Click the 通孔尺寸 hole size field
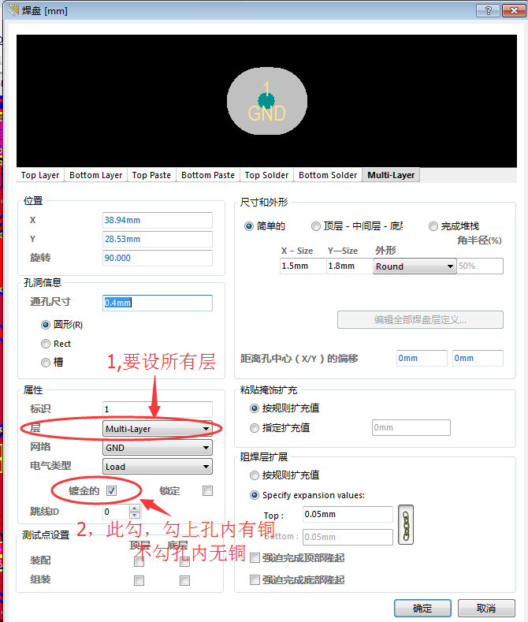Viewport: 528px width, 622px height. point(157,303)
